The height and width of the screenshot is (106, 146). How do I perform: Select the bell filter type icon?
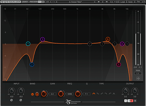94,94
